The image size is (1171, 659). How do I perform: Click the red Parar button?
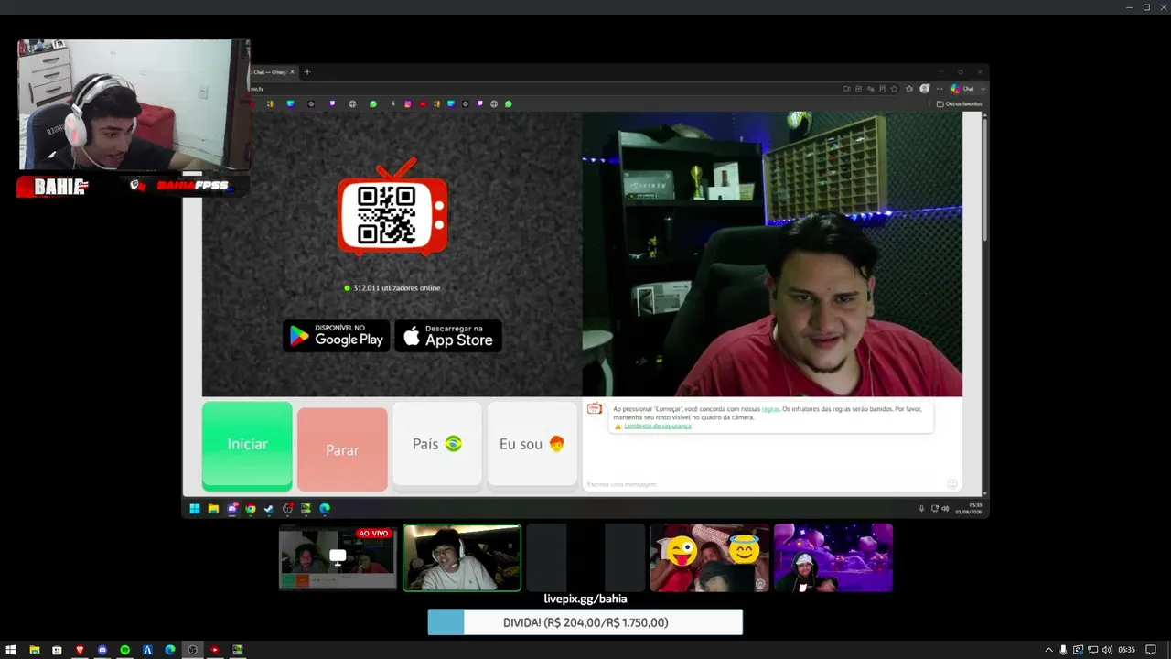point(342,449)
